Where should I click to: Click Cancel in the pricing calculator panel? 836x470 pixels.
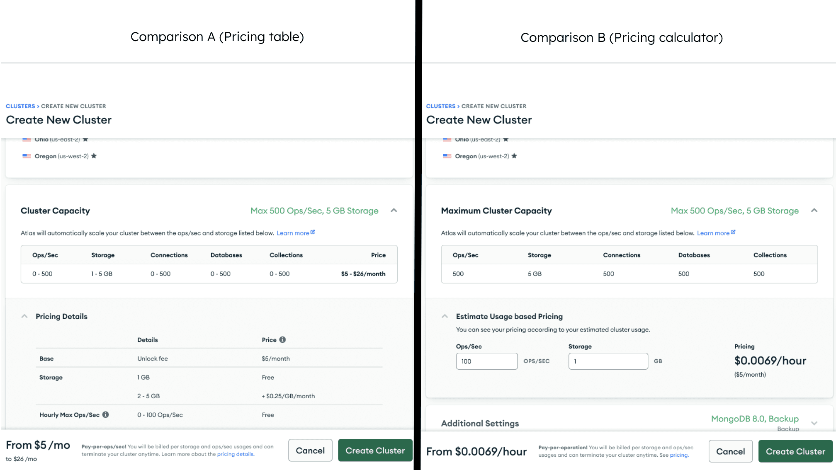(730, 451)
